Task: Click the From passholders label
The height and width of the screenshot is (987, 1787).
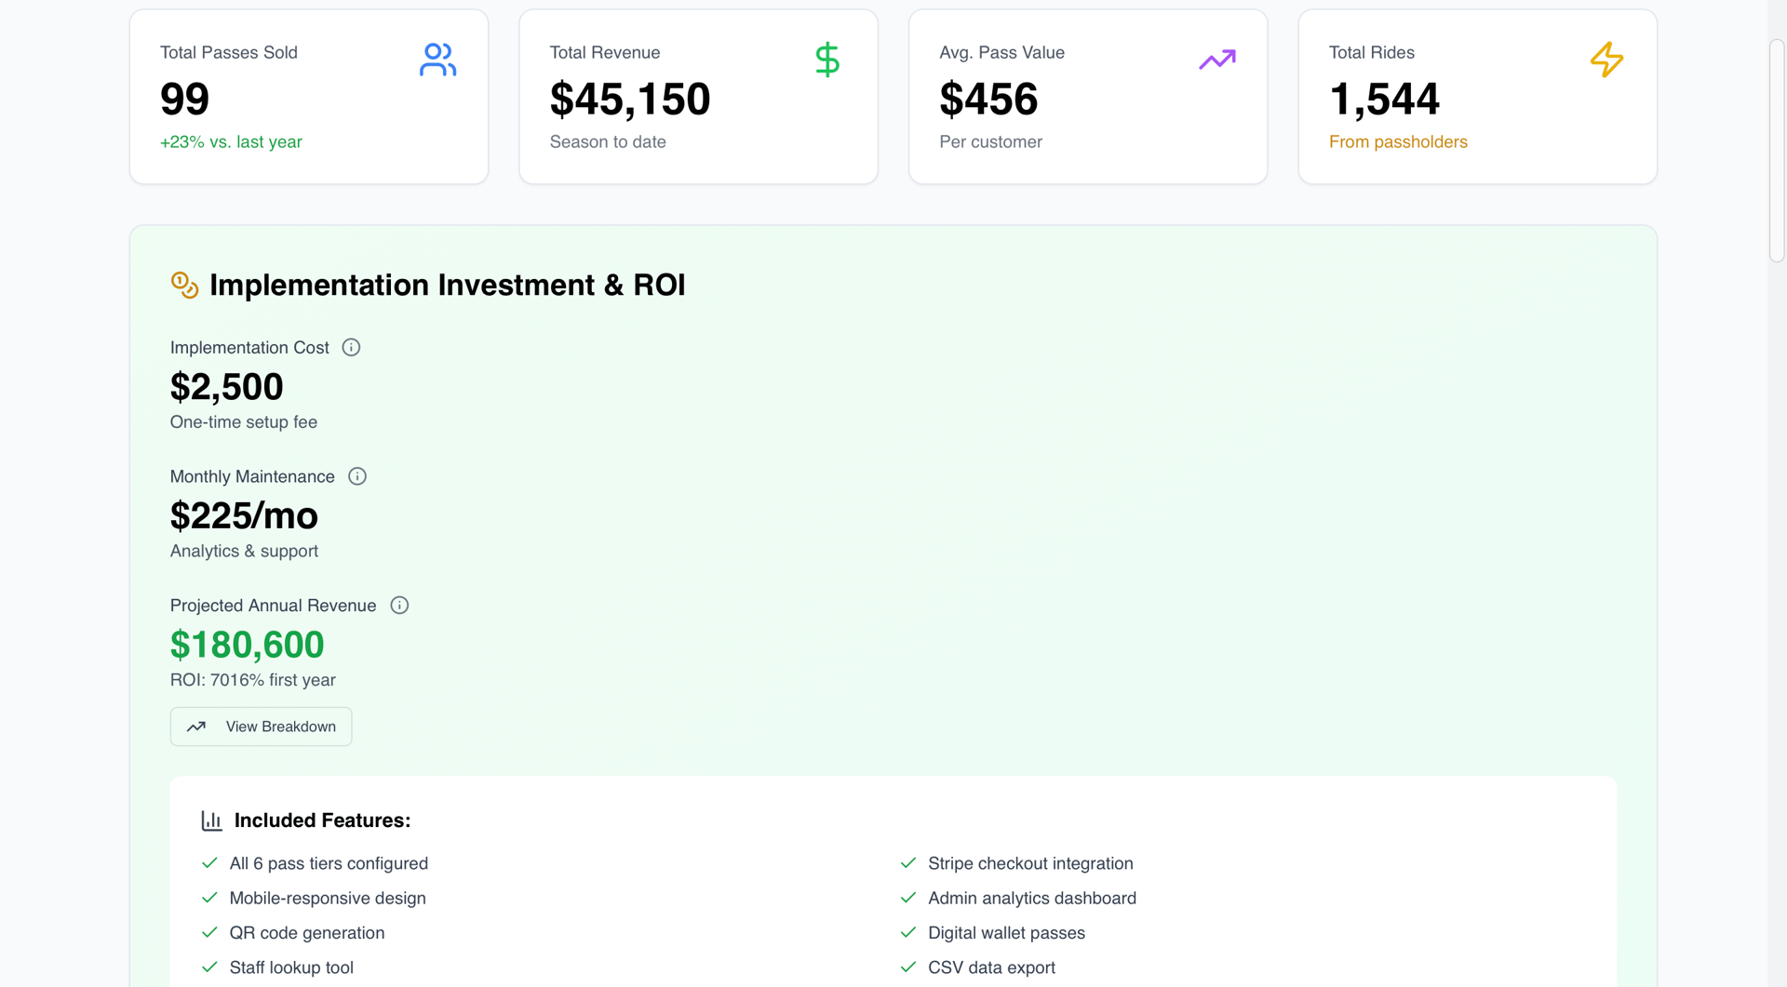Action: [1398, 142]
